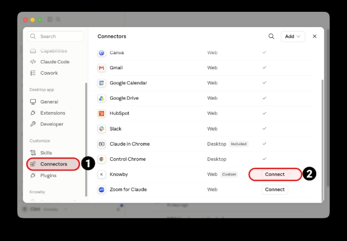Click the Claude in Chrome connector icon

pyautogui.click(x=101, y=144)
